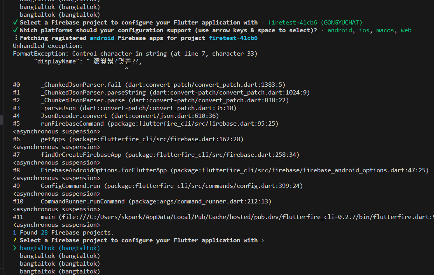Click the "Which platforms should your configuration support" text
The width and height of the screenshot is (434, 275).
click(105, 30)
